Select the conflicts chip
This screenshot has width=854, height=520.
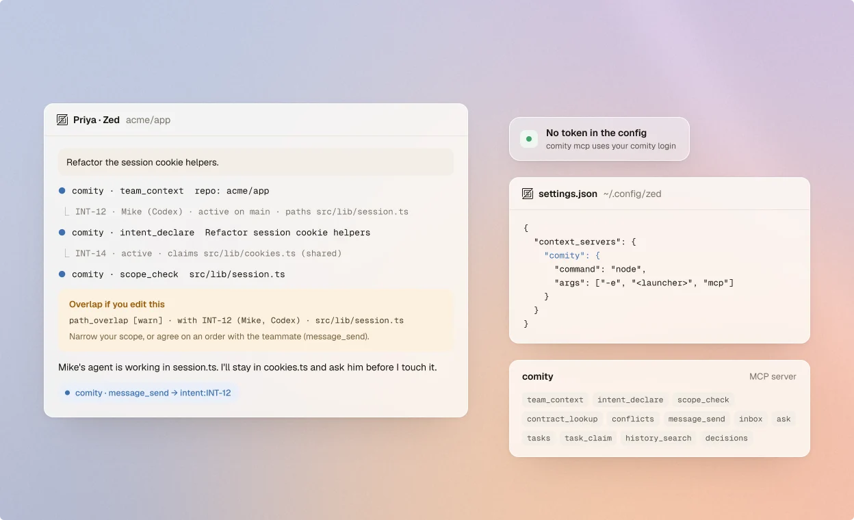coord(633,419)
